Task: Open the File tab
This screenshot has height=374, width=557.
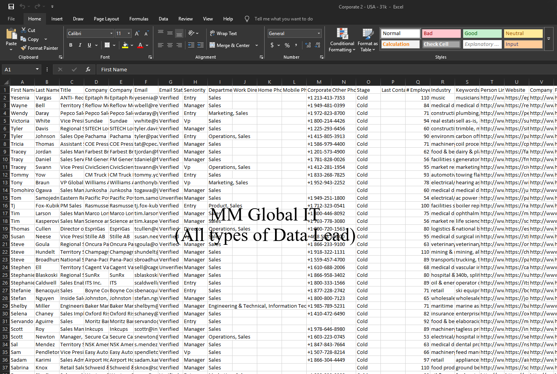Action: pyautogui.click(x=11, y=19)
